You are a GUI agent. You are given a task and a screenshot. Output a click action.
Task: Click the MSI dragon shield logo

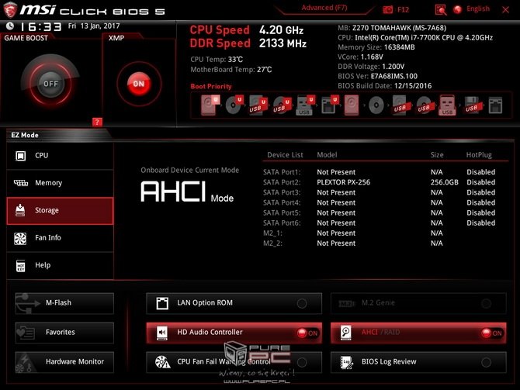tap(10, 10)
